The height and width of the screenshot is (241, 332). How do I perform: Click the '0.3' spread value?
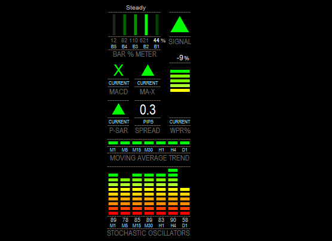(x=147, y=110)
